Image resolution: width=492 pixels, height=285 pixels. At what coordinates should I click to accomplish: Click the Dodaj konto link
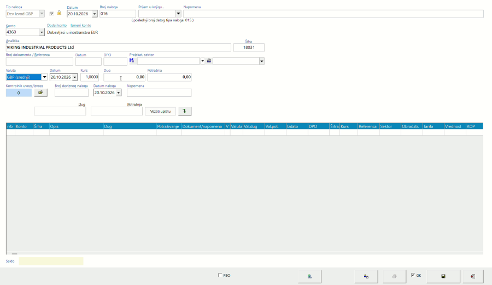pos(57,25)
